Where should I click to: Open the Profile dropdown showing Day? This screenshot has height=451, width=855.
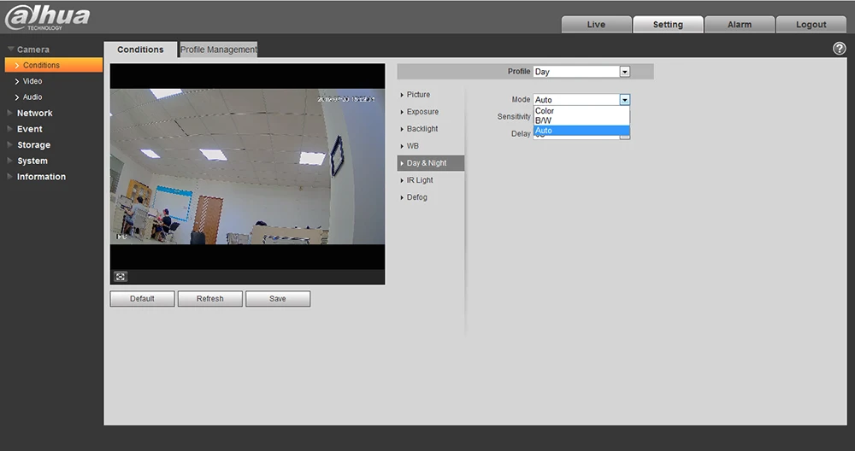pyautogui.click(x=581, y=72)
